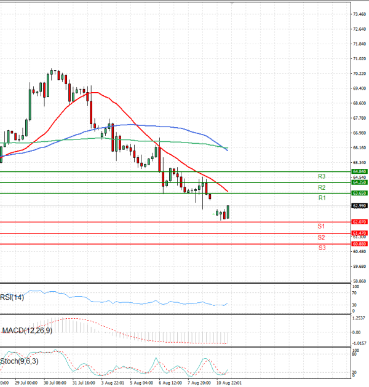Select the 62.070 support price tag
The width and height of the screenshot is (369, 387).
359,222
